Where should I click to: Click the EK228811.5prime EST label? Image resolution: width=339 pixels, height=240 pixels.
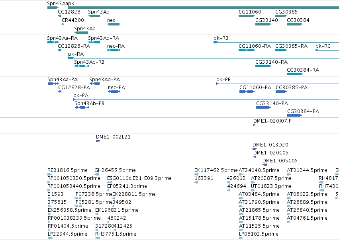tap(134, 194)
